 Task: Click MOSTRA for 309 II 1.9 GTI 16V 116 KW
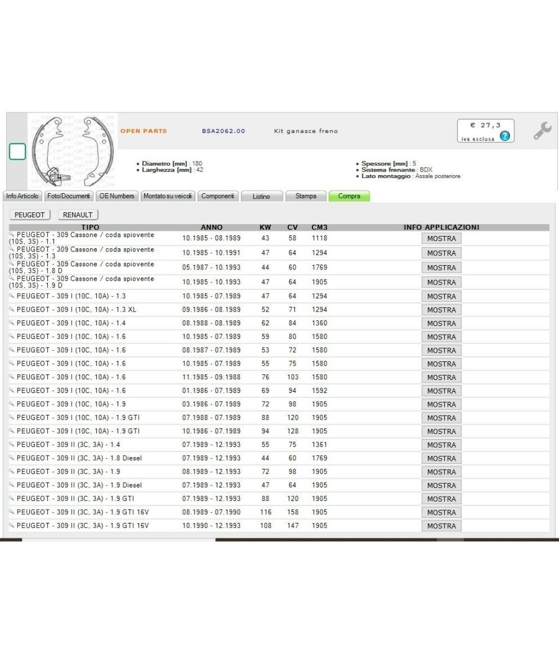pos(441,512)
